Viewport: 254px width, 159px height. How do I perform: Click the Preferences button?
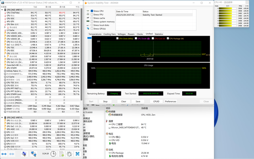tap(171, 101)
